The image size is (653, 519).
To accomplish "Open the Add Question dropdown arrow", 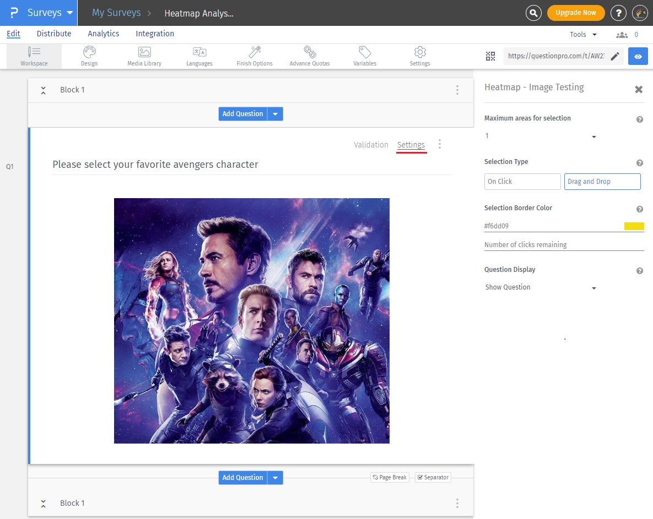I will (x=275, y=113).
